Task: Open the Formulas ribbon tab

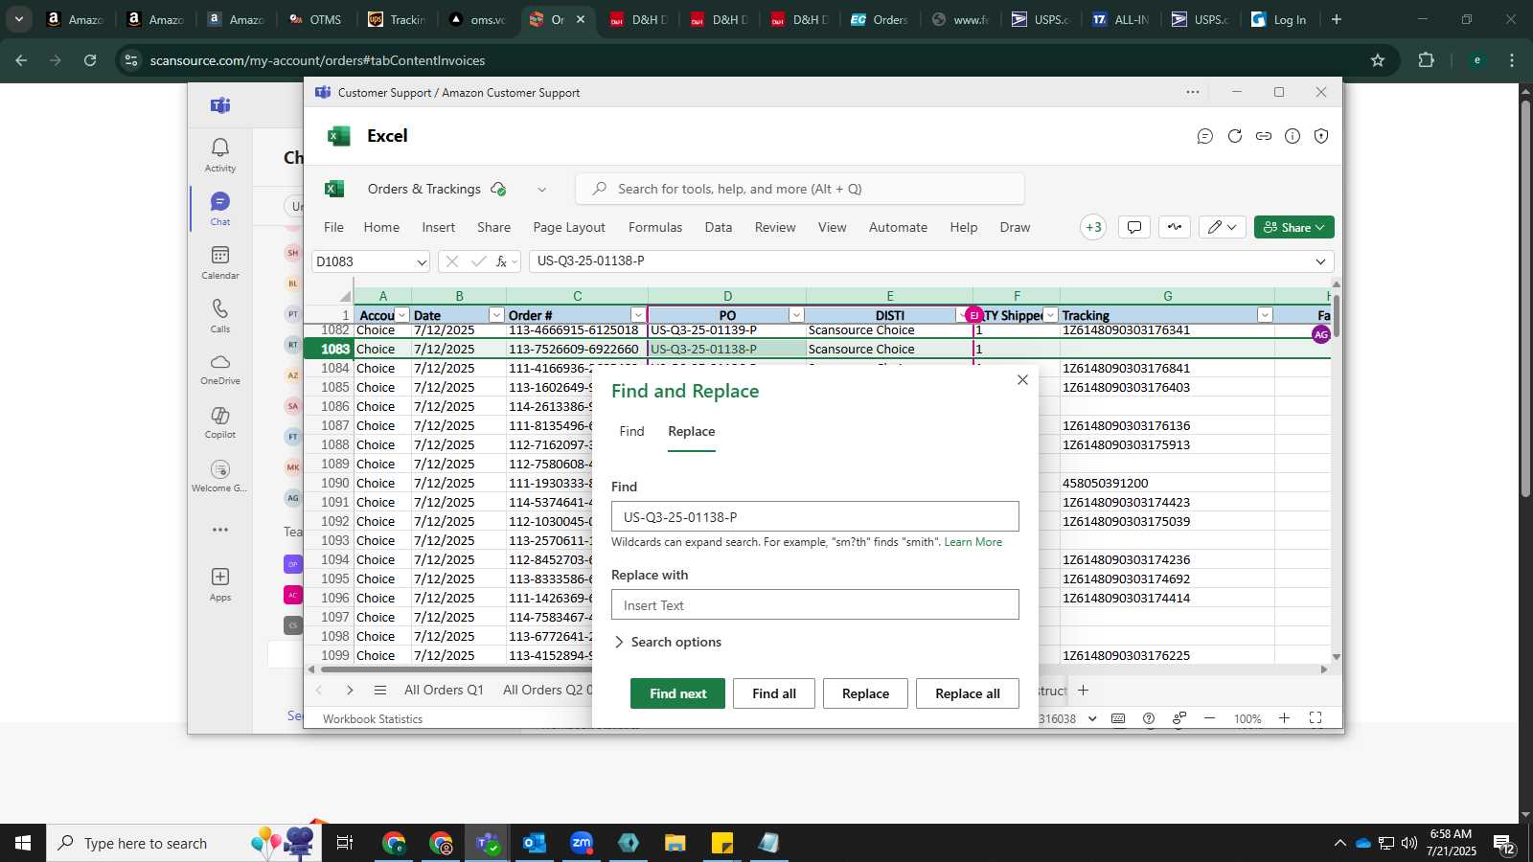Action: pos(655,227)
